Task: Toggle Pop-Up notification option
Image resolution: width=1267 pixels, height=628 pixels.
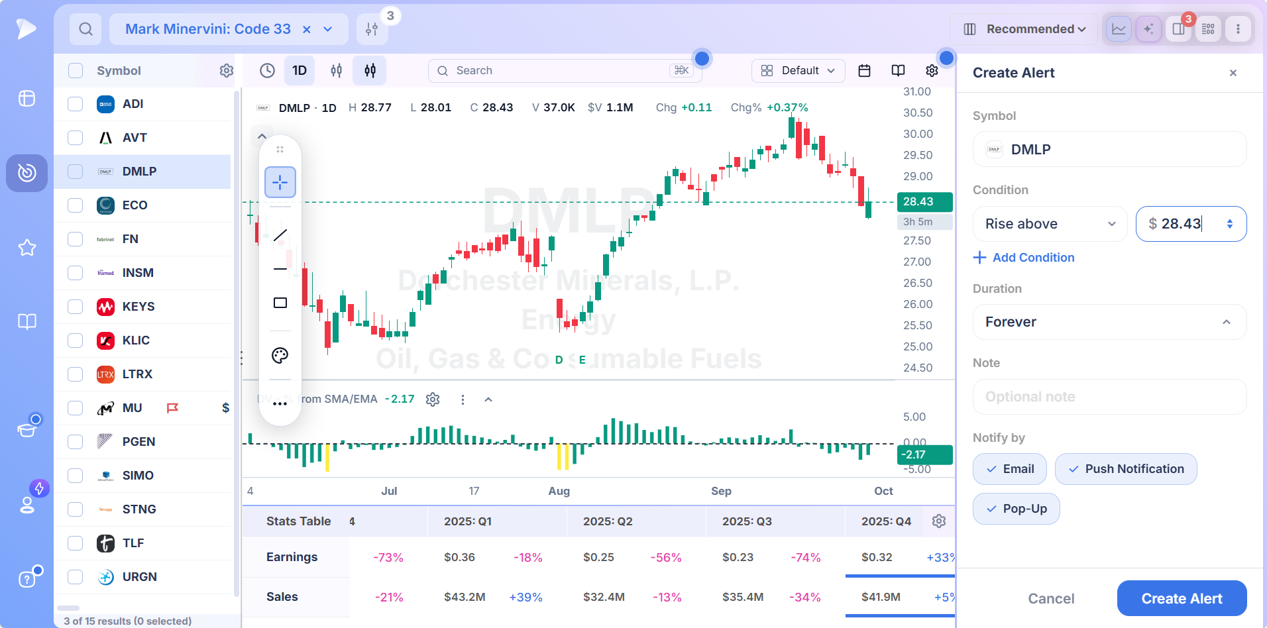Action: point(1017,509)
